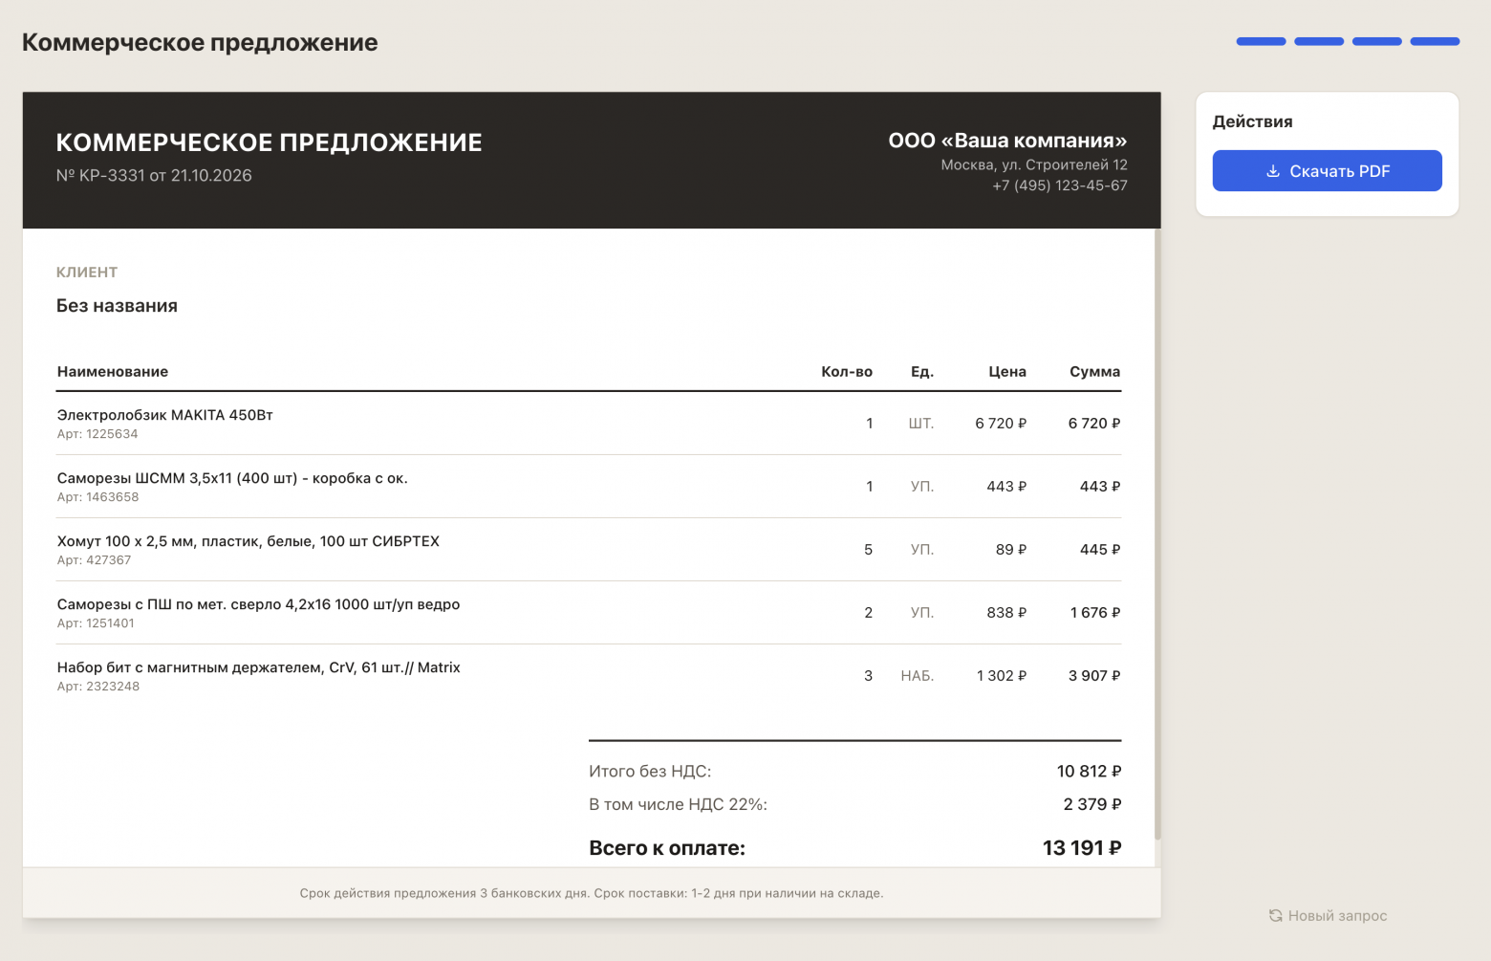Click the first blue progress step bar
The image size is (1491, 961).
point(1261,42)
